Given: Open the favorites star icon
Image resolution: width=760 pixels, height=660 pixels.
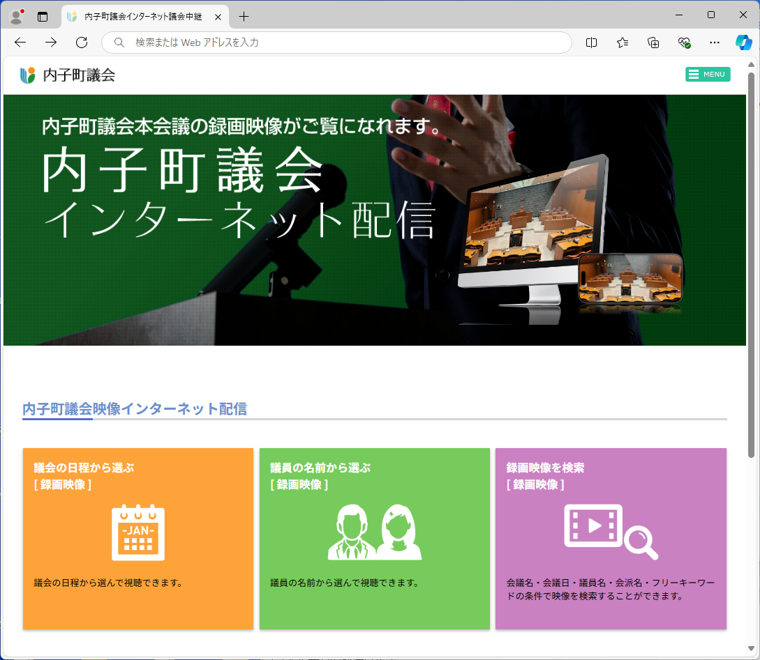Looking at the screenshot, I should 623,43.
